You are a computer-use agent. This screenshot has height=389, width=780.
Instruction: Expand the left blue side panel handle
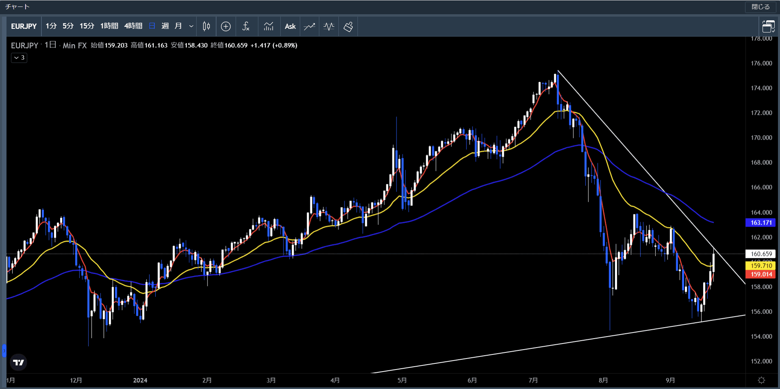click(x=4, y=350)
